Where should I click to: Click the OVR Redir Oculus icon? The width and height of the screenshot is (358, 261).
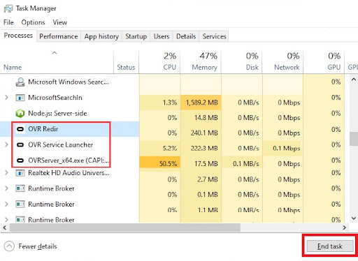[x=20, y=129]
